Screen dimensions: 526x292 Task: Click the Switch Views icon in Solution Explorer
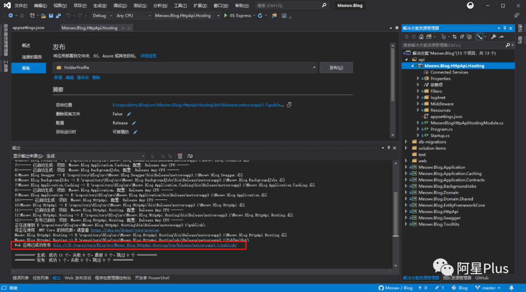[x=429, y=37]
